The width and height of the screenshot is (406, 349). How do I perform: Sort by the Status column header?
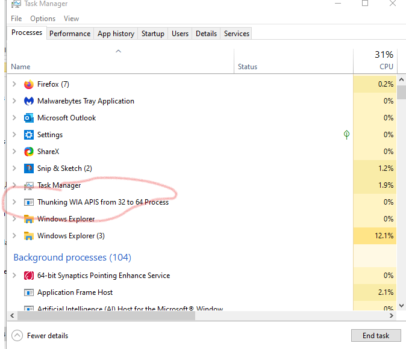(293, 61)
